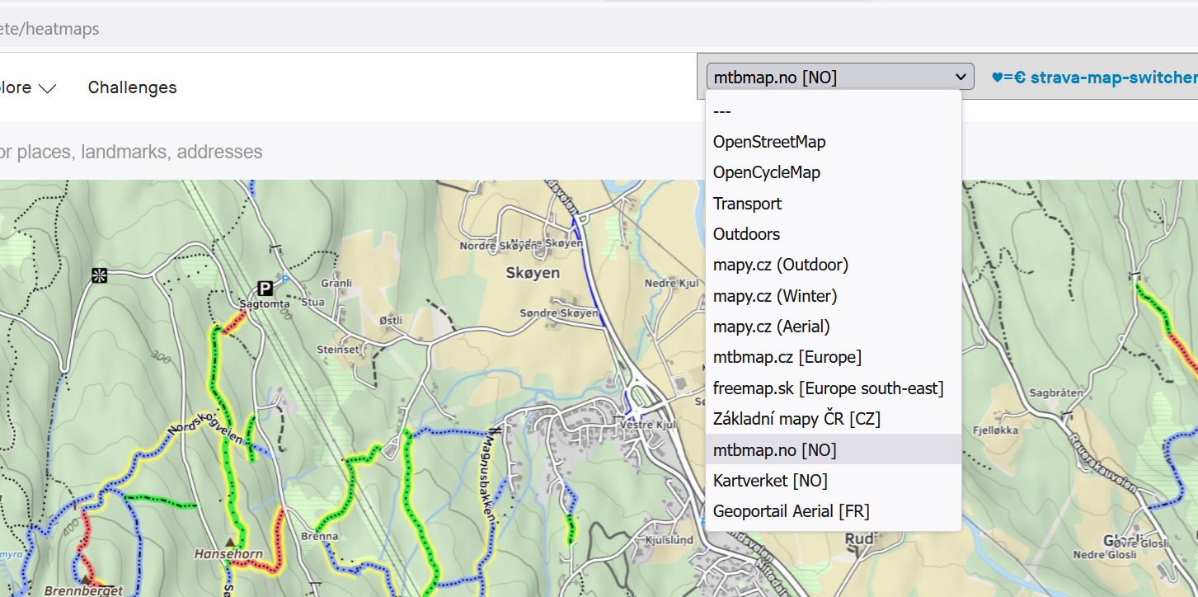Viewport: 1198px width, 597px height.
Task: Pick mapy.cz (Outdoor) from the list
Action: pyautogui.click(x=834, y=265)
